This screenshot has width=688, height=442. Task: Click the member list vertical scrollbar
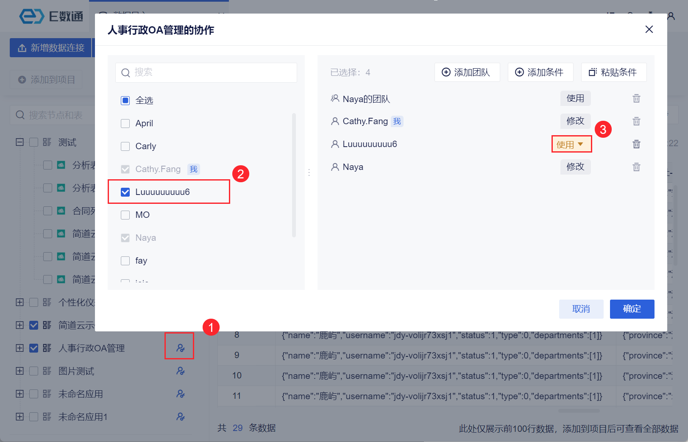[x=294, y=175]
